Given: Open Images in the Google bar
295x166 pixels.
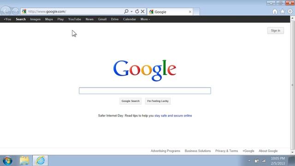Looking at the screenshot, I should [x=35, y=19].
